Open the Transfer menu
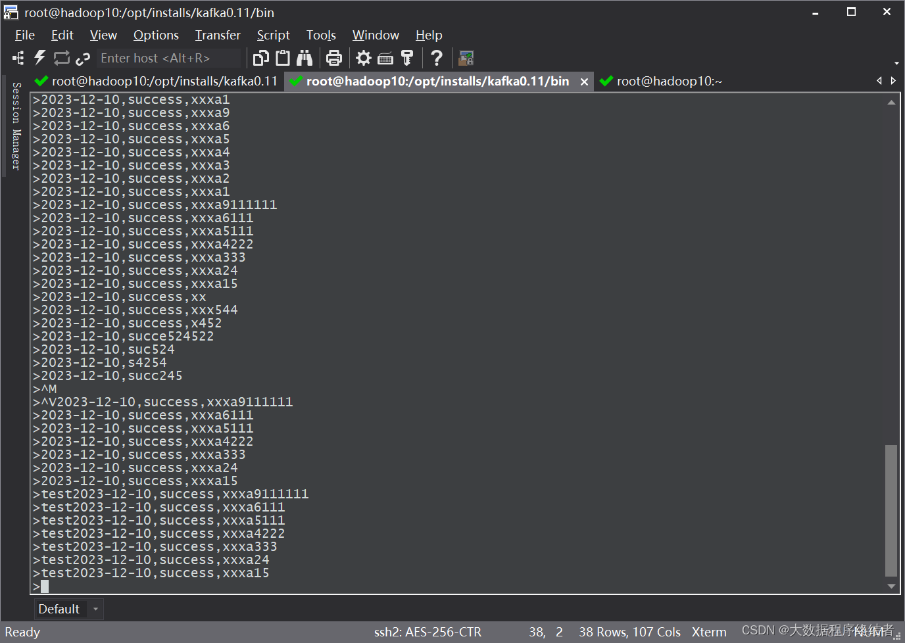The height and width of the screenshot is (643, 905). pos(218,35)
